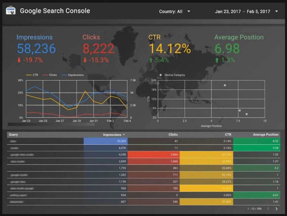
Task: Select the Query column header
Action: (x=13, y=134)
